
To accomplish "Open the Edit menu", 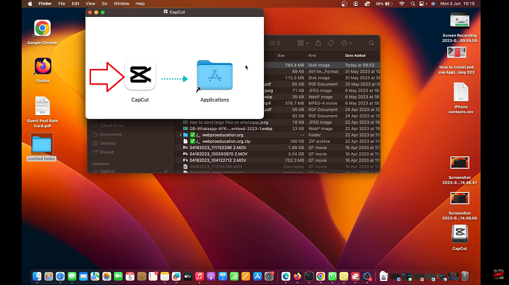I will pyautogui.click(x=75, y=3).
